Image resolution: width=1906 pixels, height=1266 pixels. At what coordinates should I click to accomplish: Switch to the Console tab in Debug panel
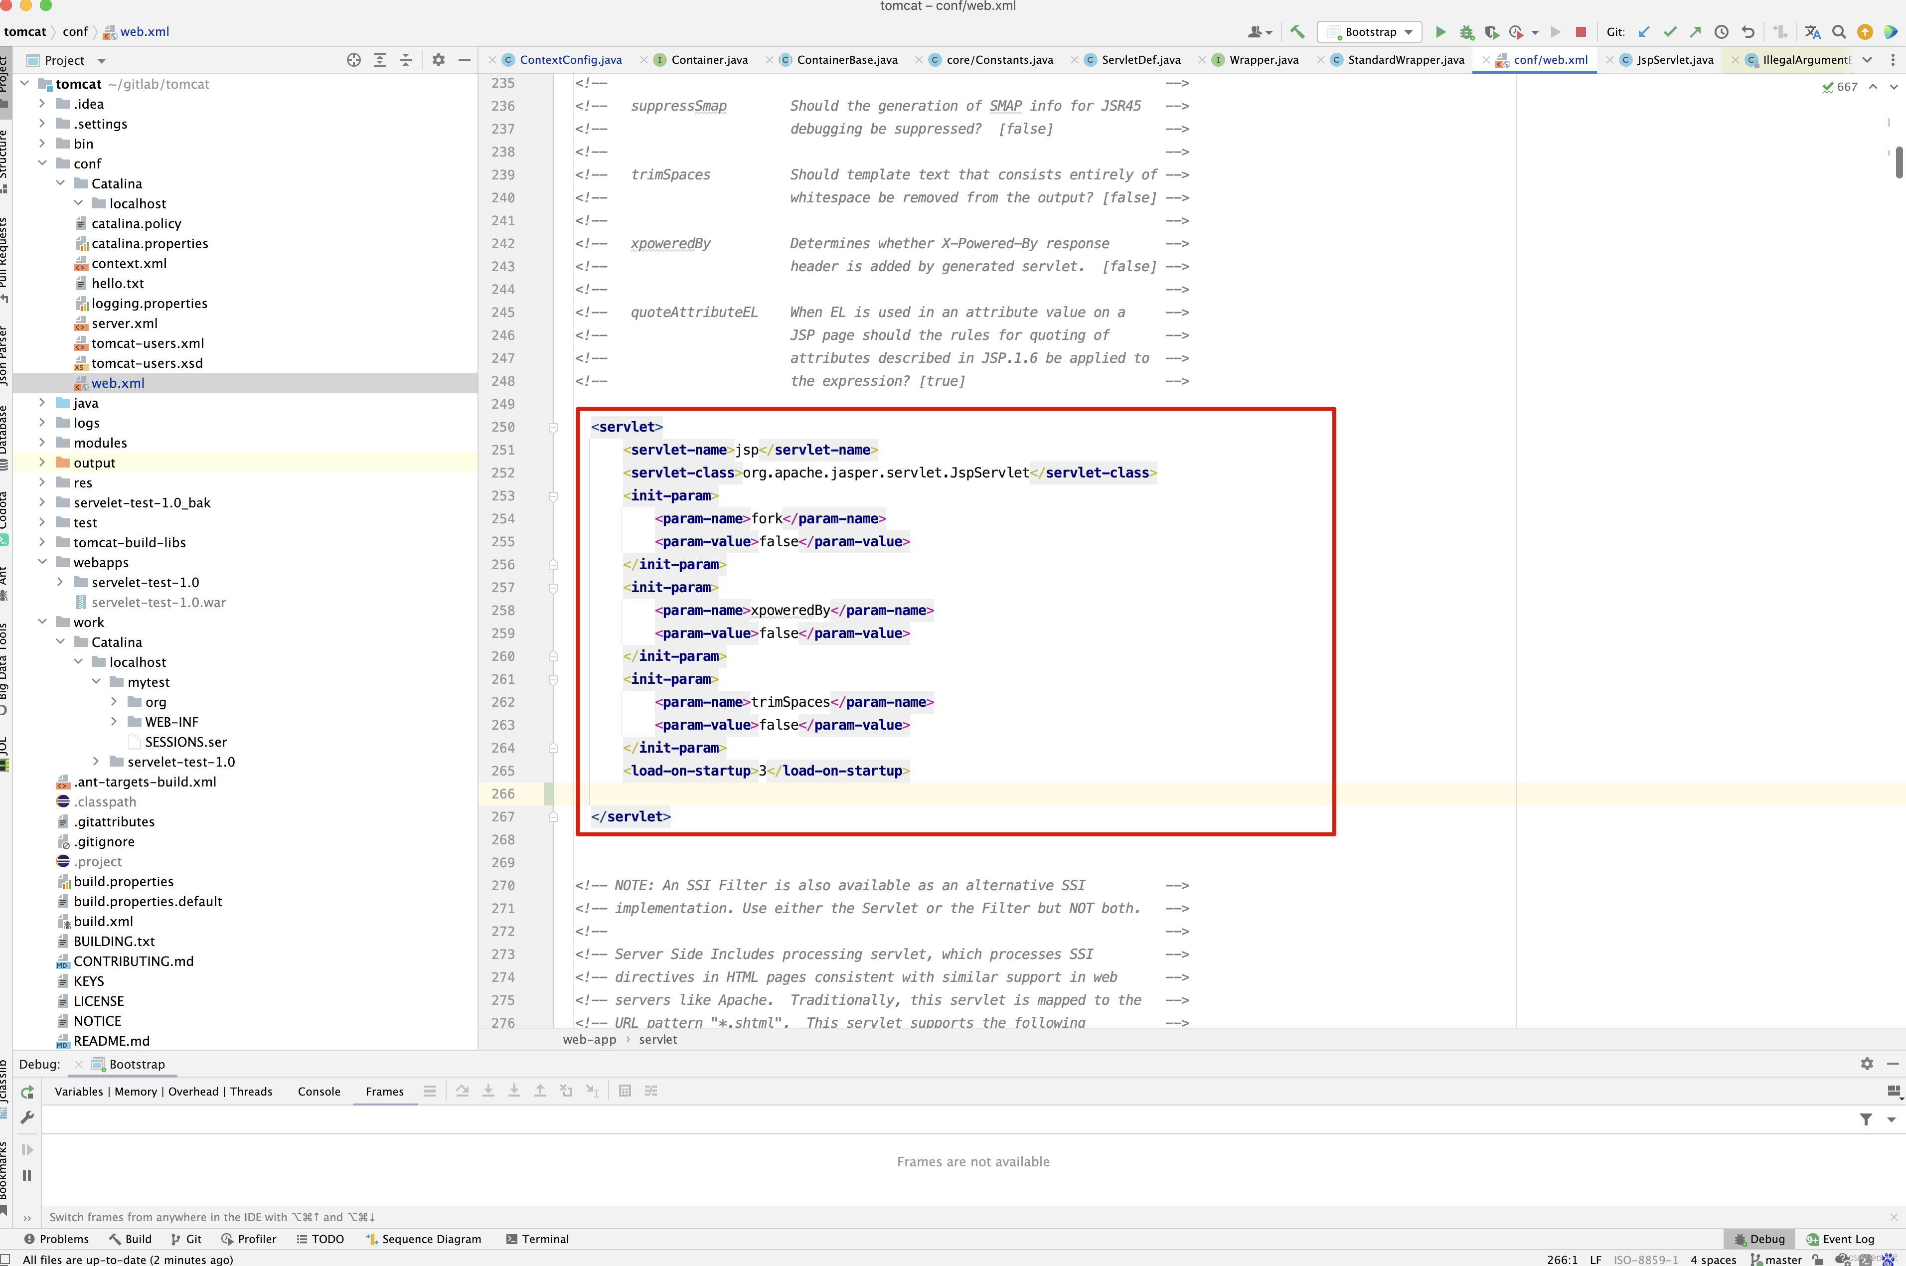click(x=319, y=1092)
